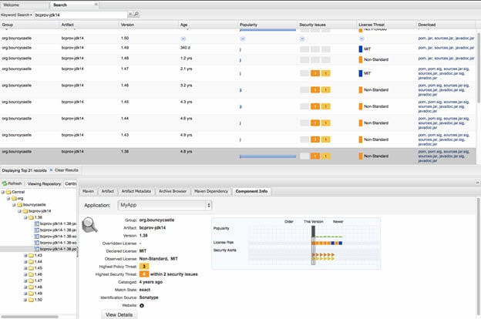The image size is (481, 319).
Task: Click the orange Highest Policy Threat badge
Action: pos(143,266)
